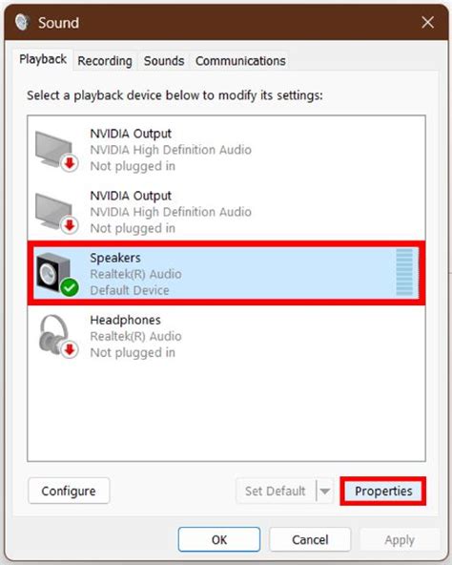The image size is (452, 565).
Task: Switch to the Sounds tab
Action: tap(164, 61)
